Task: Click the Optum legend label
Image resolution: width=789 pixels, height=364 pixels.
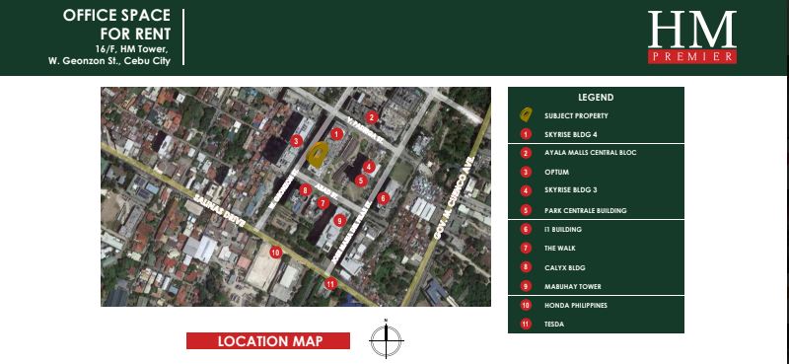Action: (x=556, y=173)
